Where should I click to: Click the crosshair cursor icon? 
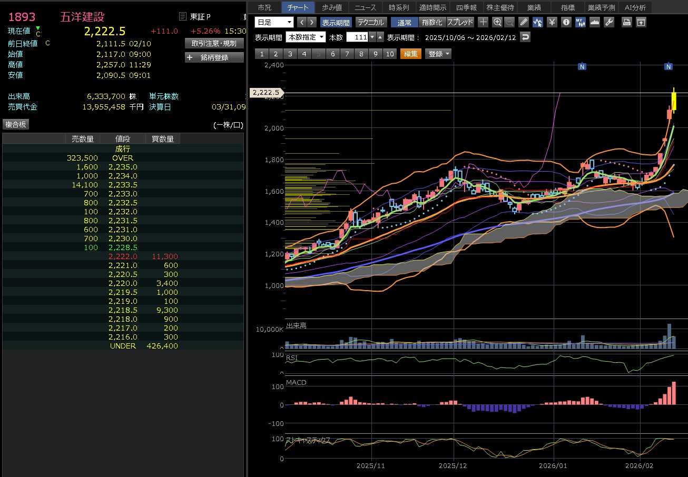[483, 22]
